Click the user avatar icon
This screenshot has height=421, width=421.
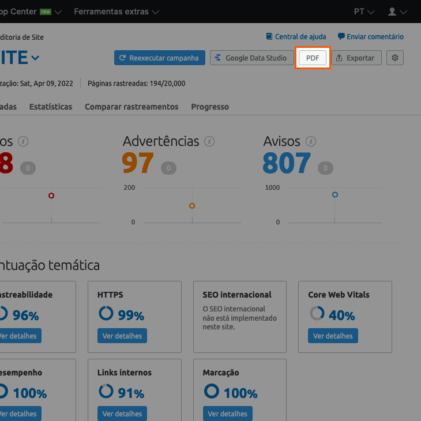click(x=392, y=12)
